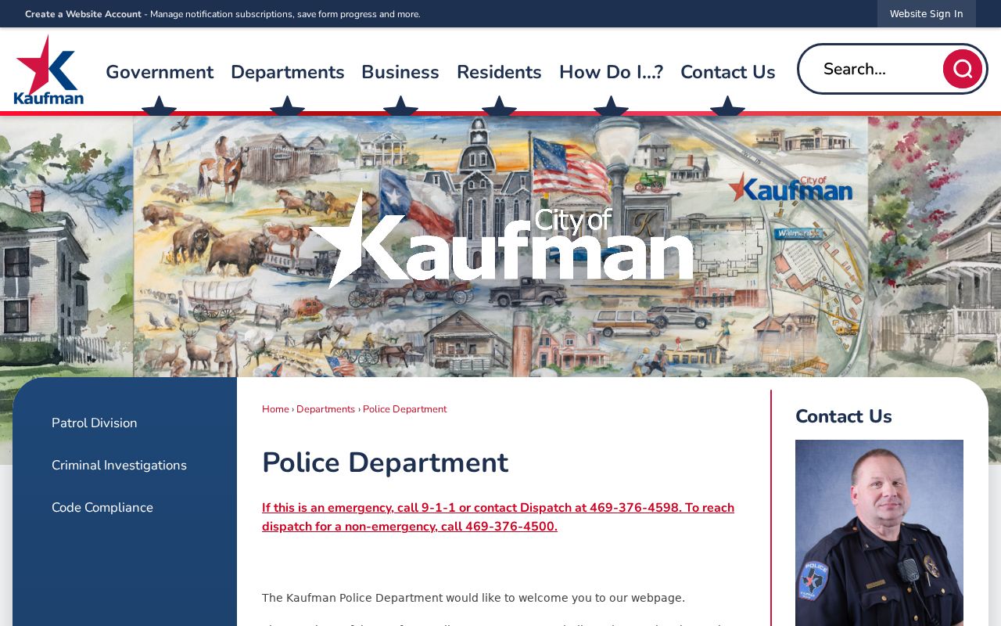Go to Patrol Division page
Viewport: 1001px width, 626px height.
(x=95, y=423)
